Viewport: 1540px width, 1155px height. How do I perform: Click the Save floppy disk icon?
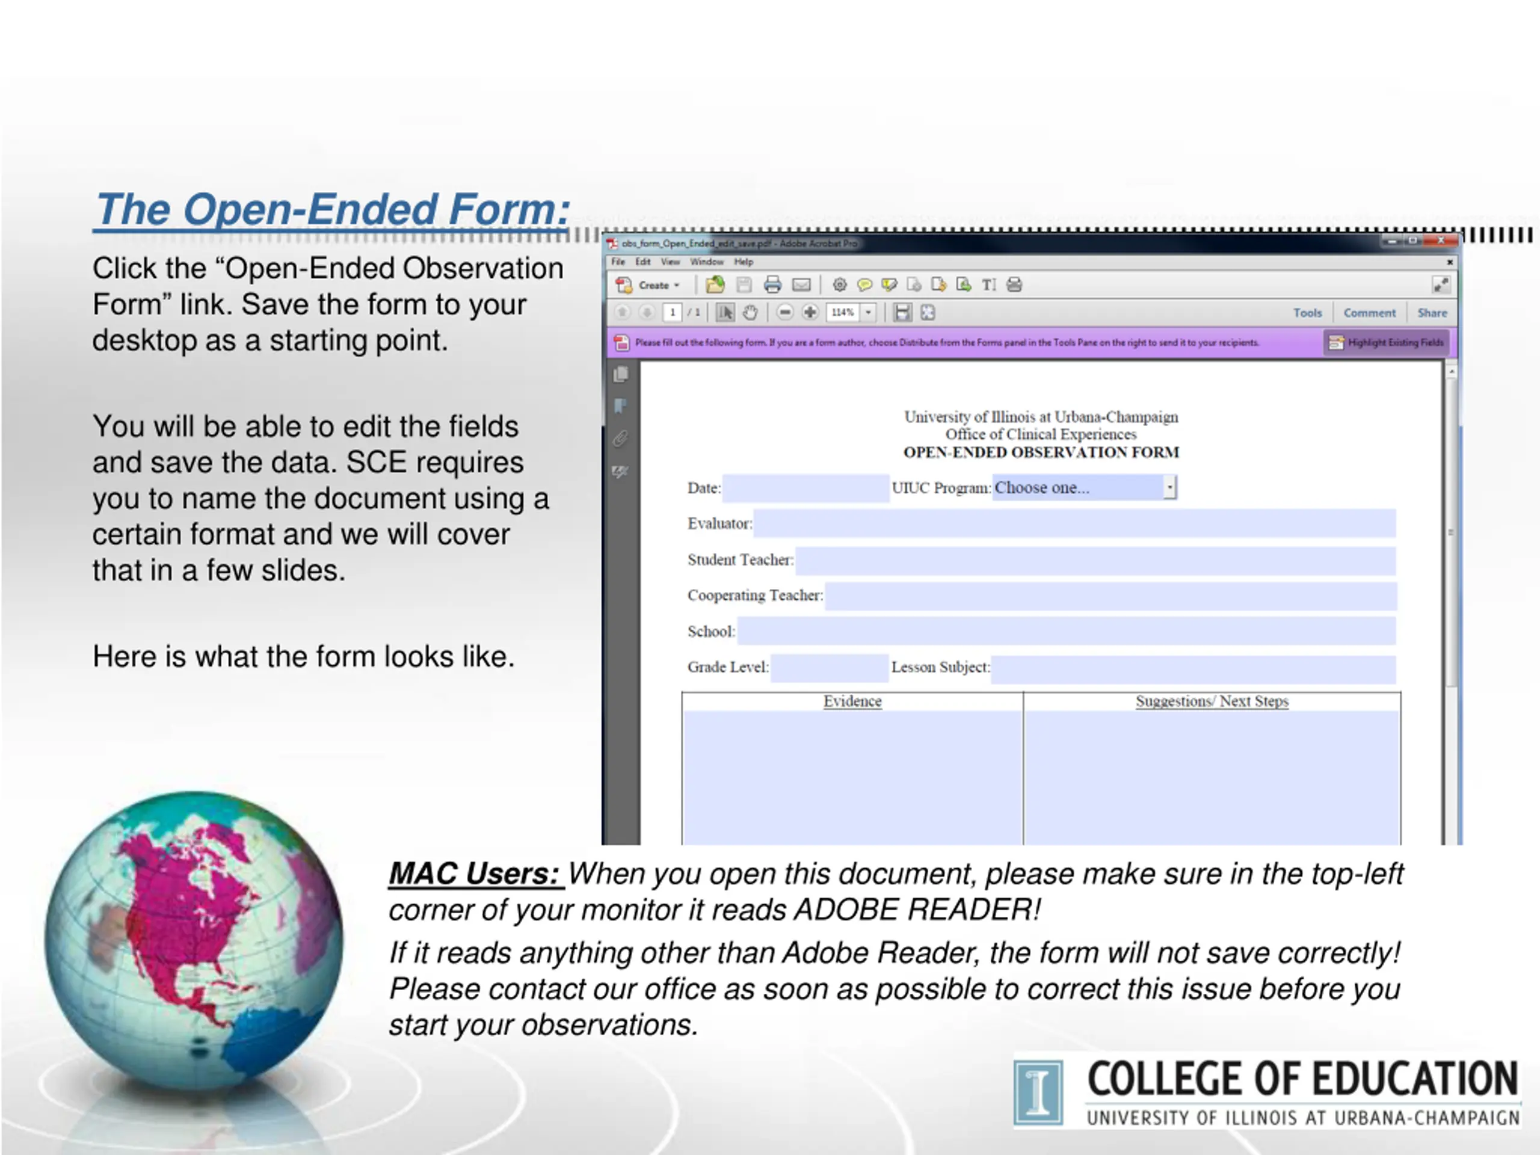[x=744, y=285]
